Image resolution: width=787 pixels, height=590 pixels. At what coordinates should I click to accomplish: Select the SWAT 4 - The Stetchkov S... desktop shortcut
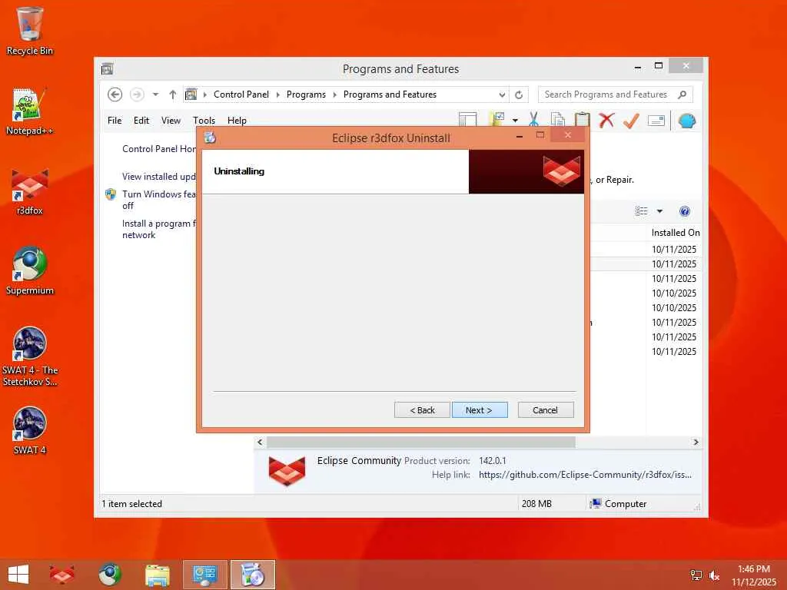point(30,356)
